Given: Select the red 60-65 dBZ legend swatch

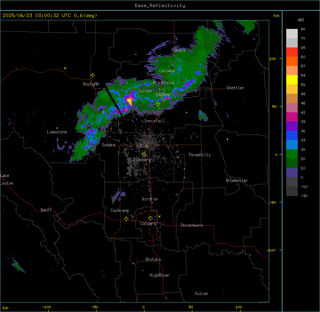Looking at the screenshot, I should click(x=292, y=52).
